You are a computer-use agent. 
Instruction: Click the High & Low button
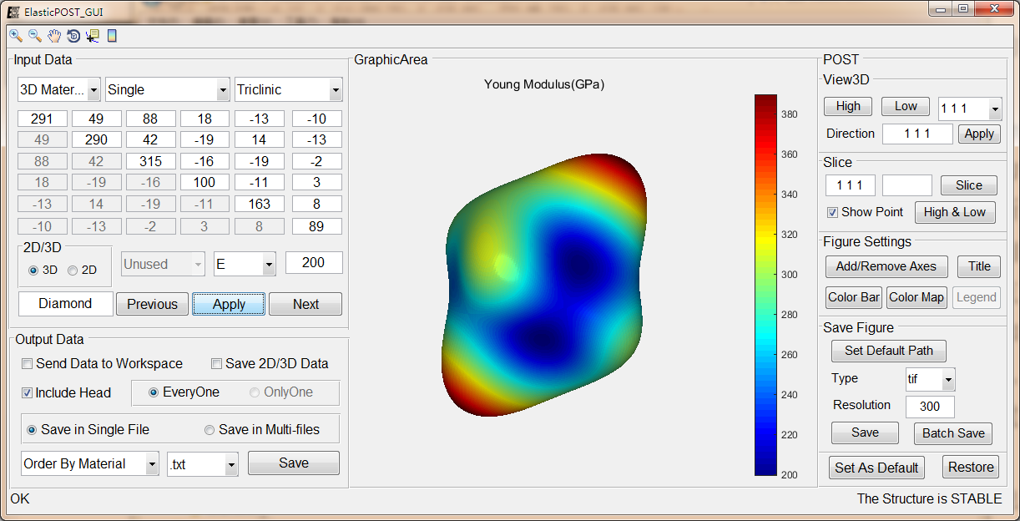pos(954,212)
